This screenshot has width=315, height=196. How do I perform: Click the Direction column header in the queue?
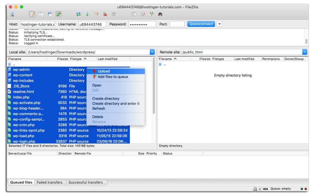65,153
